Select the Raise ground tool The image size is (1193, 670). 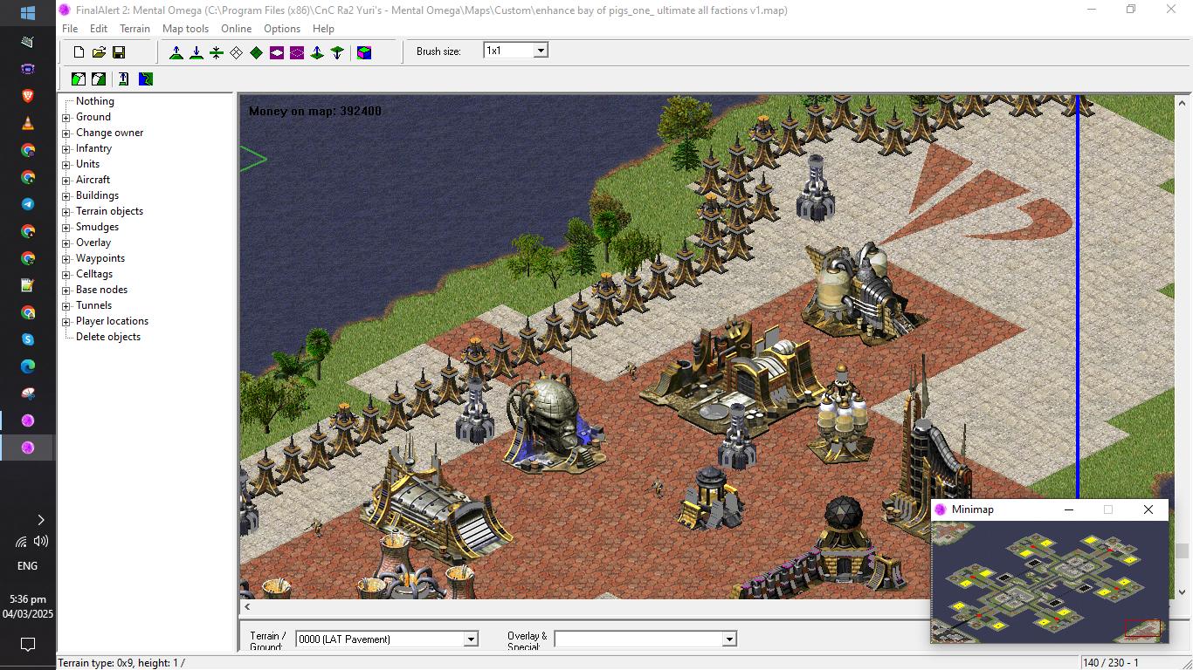[x=176, y=52]
